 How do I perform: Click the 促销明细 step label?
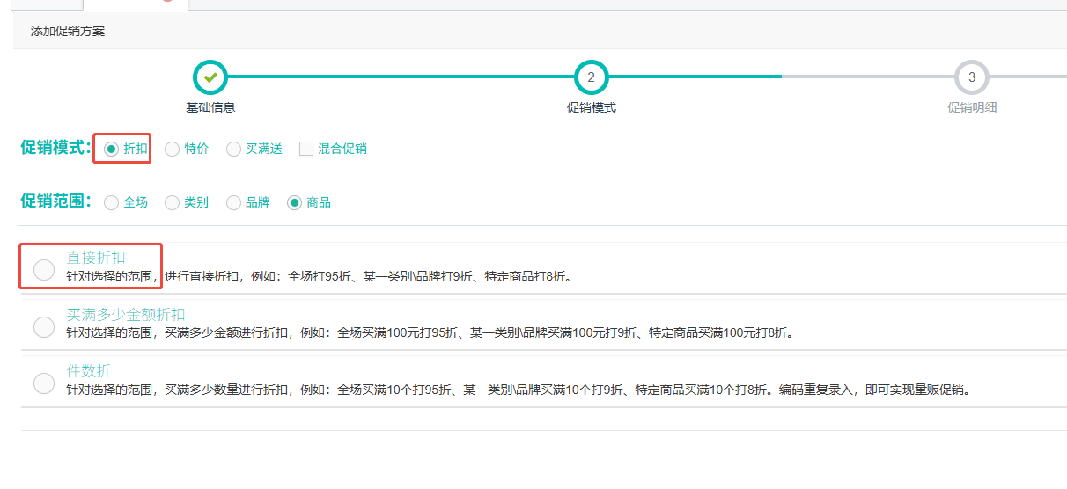tap(972, 107)
